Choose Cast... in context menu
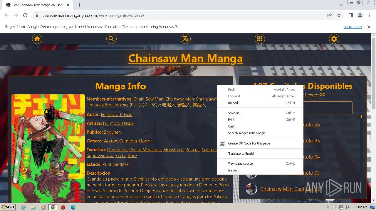The image size is (376, 211). pos(260,126)
